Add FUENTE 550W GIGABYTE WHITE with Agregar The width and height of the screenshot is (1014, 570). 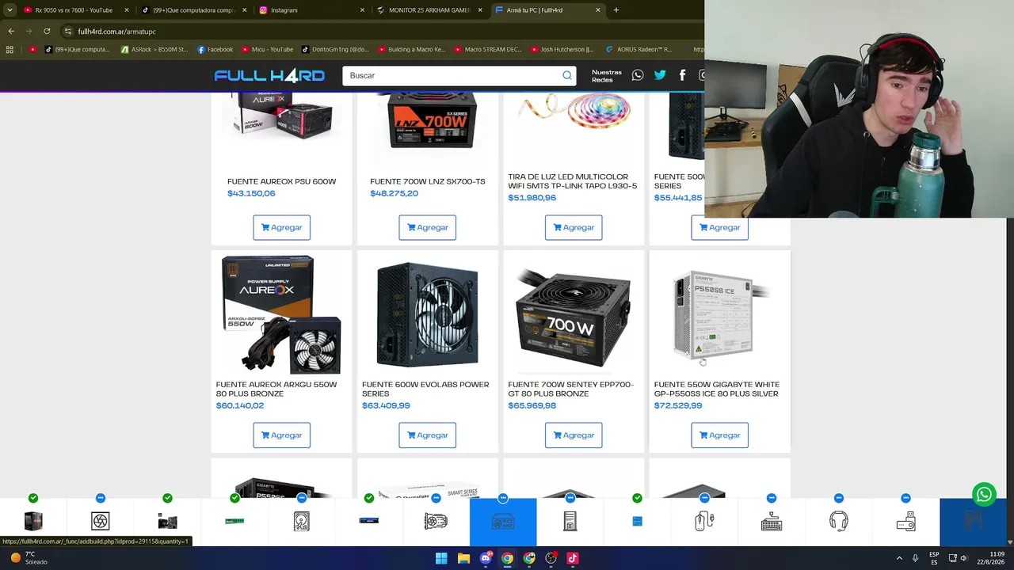[x=719, y=435]
